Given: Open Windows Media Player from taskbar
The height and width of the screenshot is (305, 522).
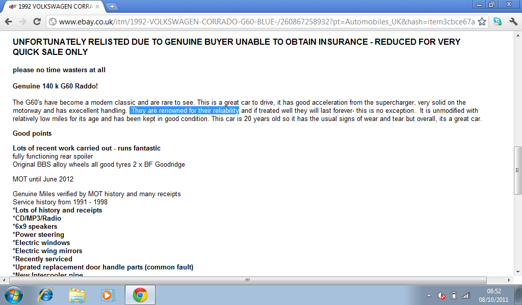Looking at the screenshot, I should (107, 295).
